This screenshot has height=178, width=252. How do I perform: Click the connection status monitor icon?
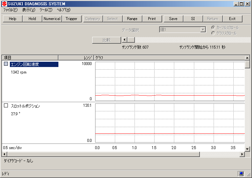(241, 173)
